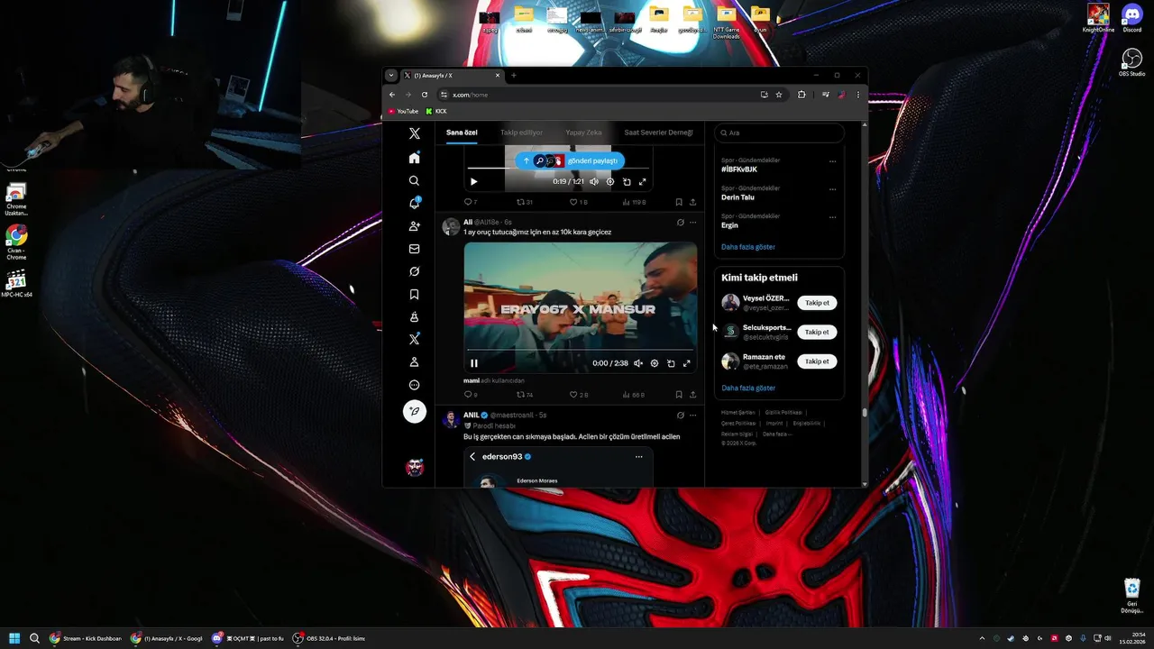Open Chrome three-dot menu
This screenshot has height=649, width=1154.
(x=857, y=95)
